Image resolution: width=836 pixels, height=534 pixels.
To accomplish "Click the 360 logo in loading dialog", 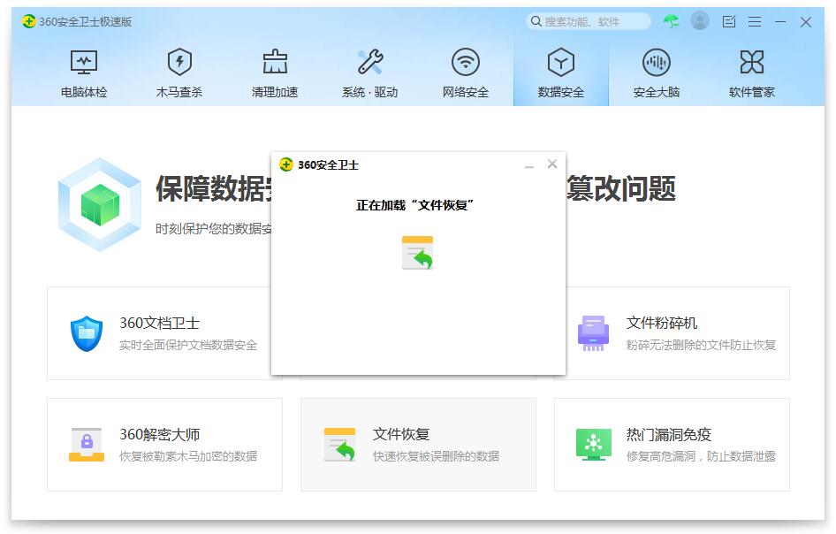I will click(286, 164).
